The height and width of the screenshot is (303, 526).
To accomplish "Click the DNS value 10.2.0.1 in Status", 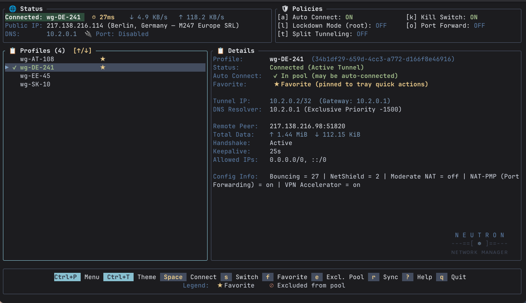I will click(x=62, y=34).
